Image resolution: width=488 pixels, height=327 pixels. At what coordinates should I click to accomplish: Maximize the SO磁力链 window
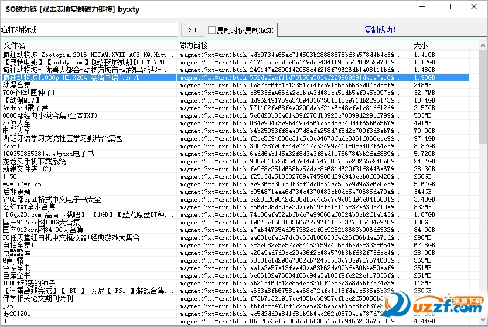[x=448, y=7]
